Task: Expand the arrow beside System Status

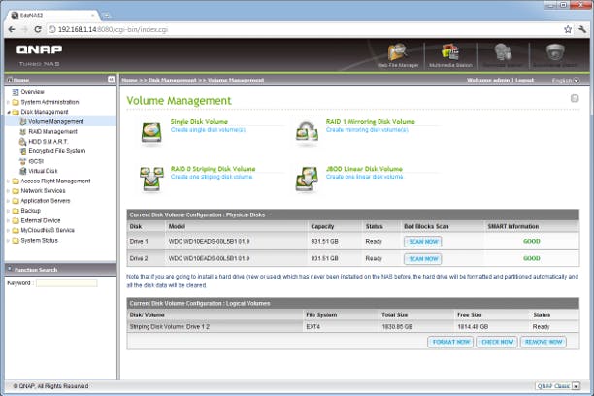Action: point(9,240)
